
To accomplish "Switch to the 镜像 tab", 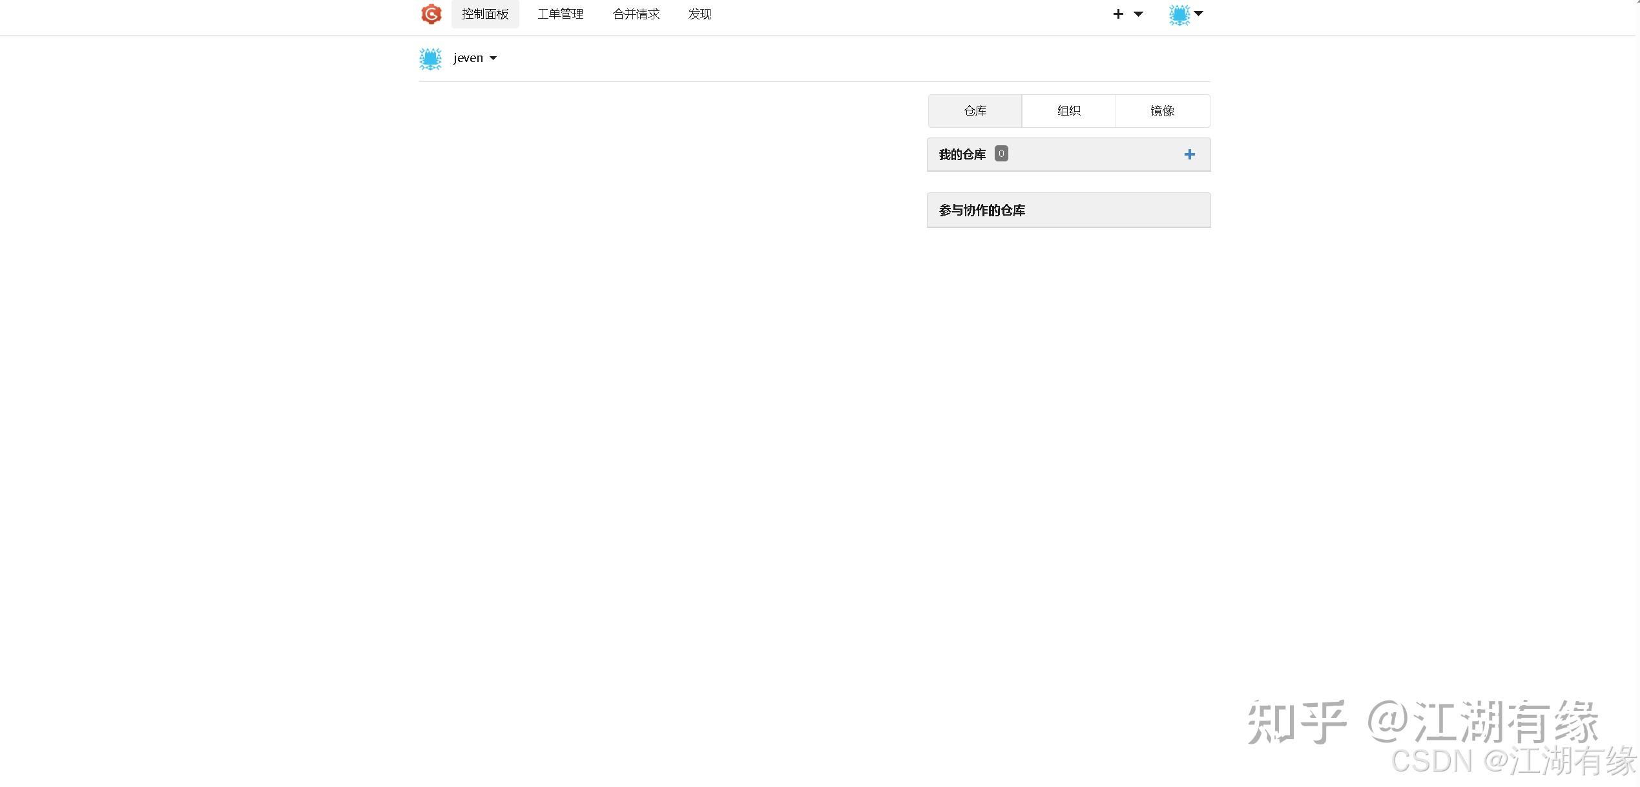I will tap(1162, 110).
